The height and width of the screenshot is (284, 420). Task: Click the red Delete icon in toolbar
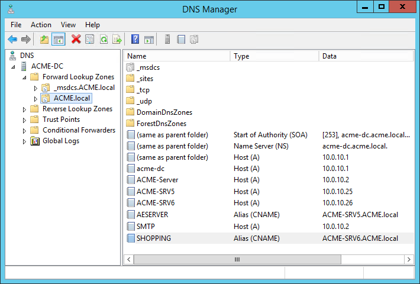(76, 40)
